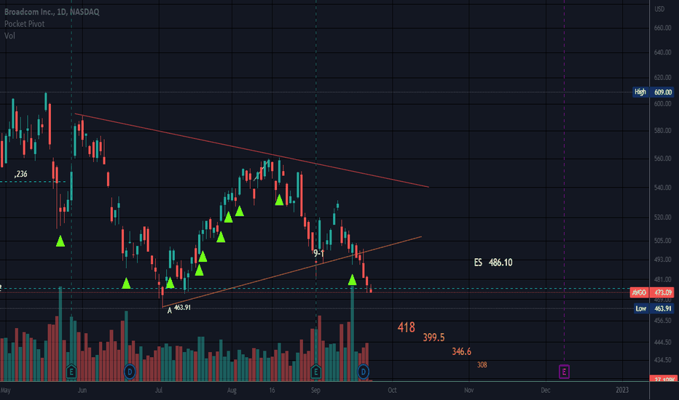The height and width of the screenshot is (400, 679).
Task: Select the pocket pivot triangle atop tallest September volume bar
Action: click(352, 280)
